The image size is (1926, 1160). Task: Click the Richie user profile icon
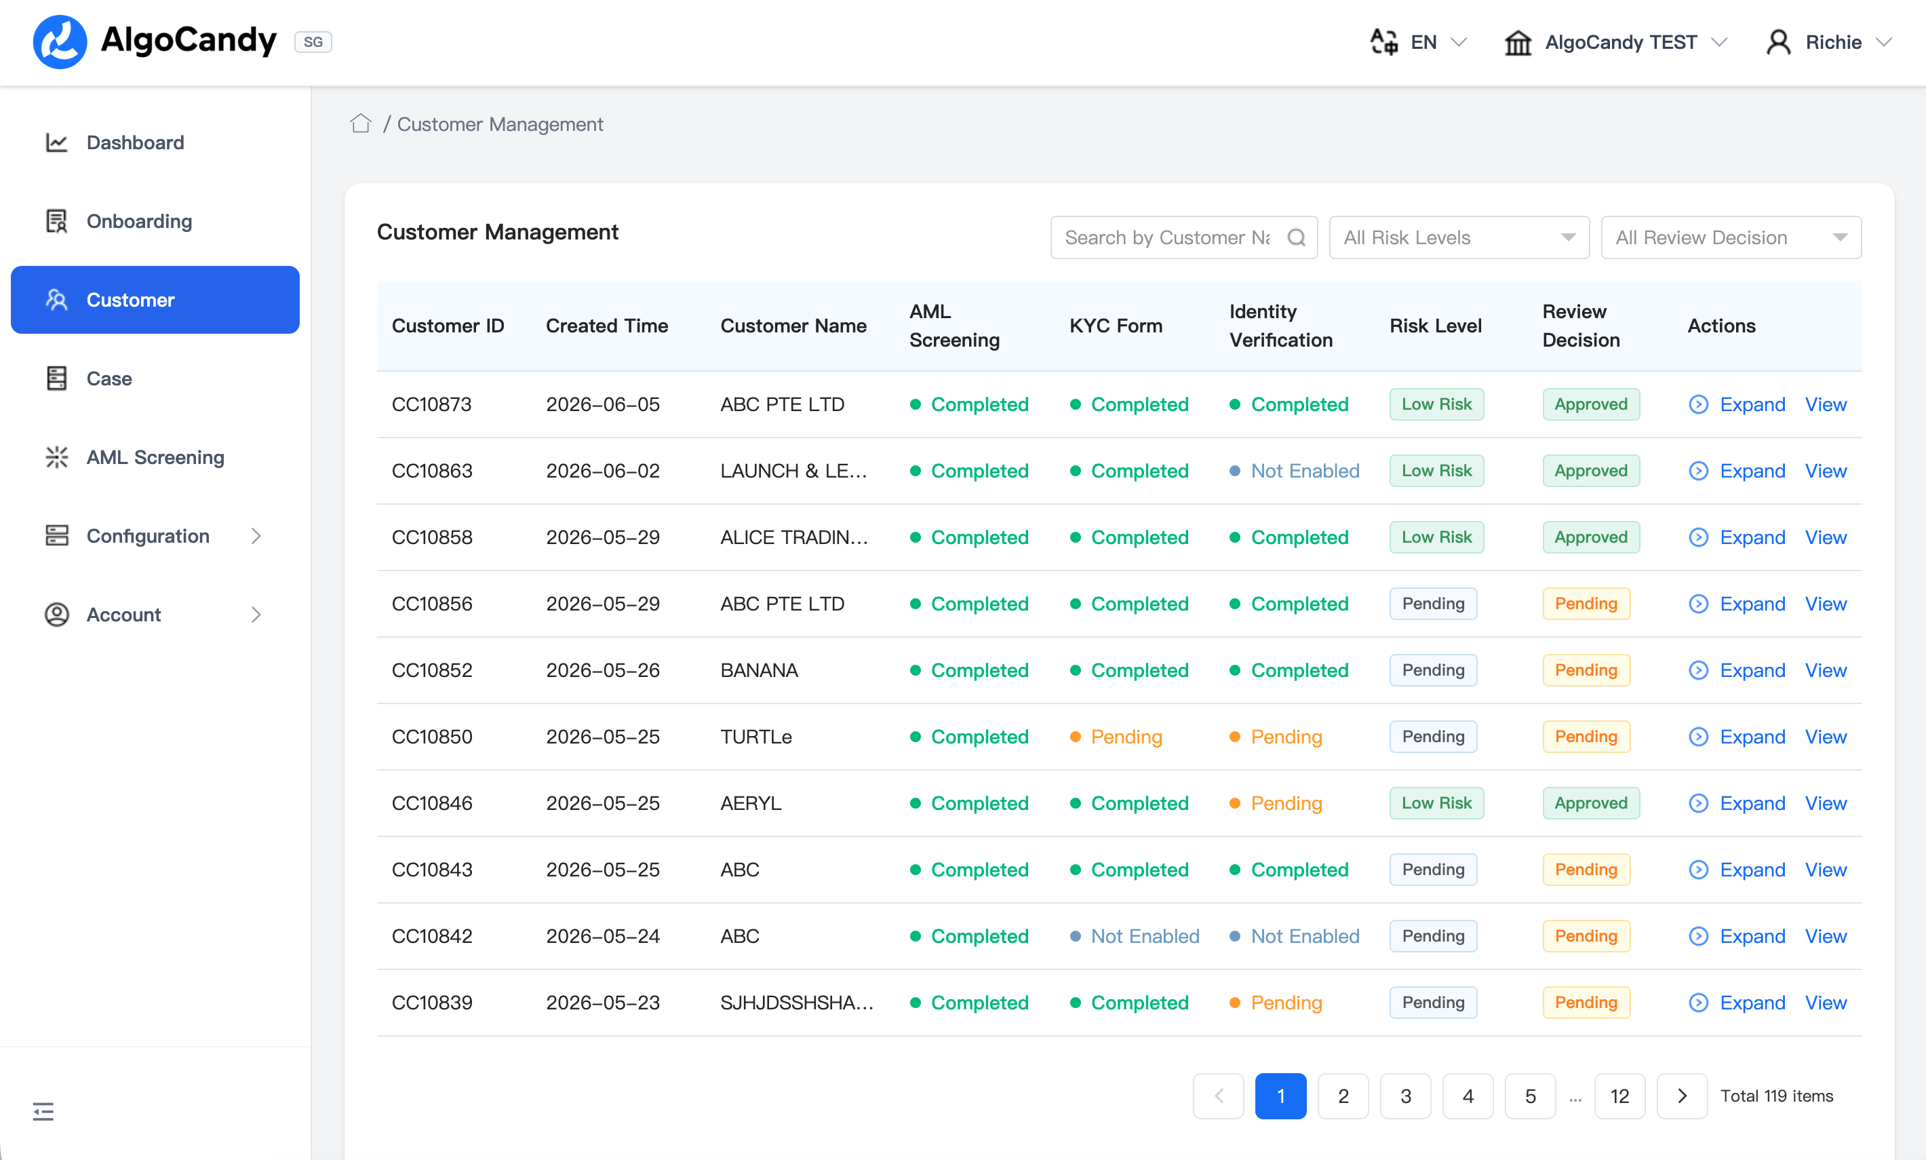[1778, 42]
